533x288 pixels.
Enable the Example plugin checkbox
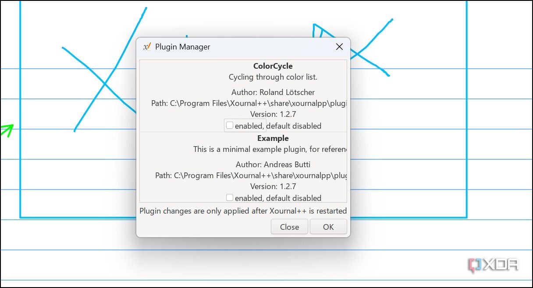point(230,197)
